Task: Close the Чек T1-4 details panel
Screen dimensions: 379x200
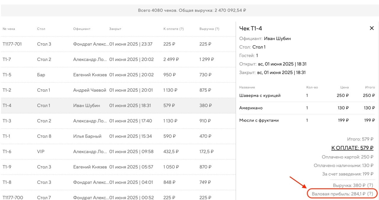Action: (372, 28)
